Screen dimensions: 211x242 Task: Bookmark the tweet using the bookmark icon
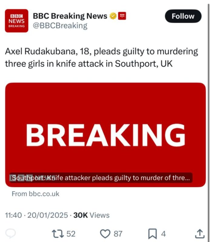point(152,234)
